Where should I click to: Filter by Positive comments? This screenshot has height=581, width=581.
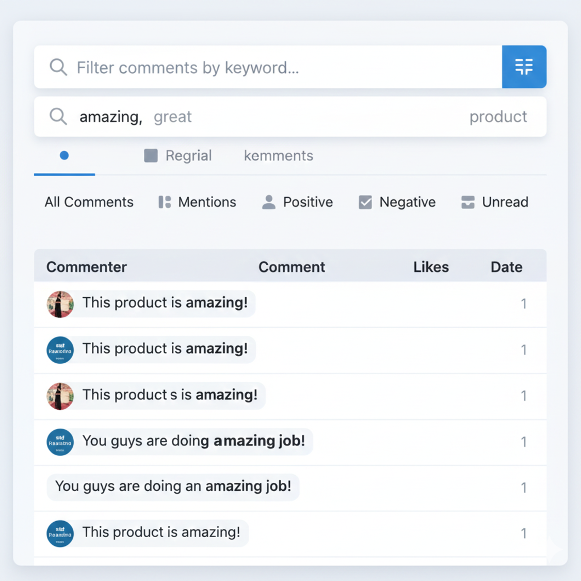(x=308, y=202)
